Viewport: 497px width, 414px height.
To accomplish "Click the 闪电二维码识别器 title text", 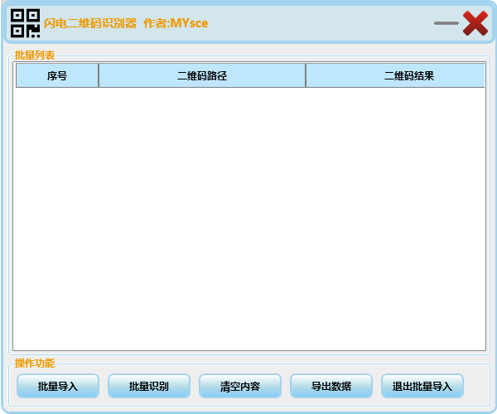I will (90, 23).
